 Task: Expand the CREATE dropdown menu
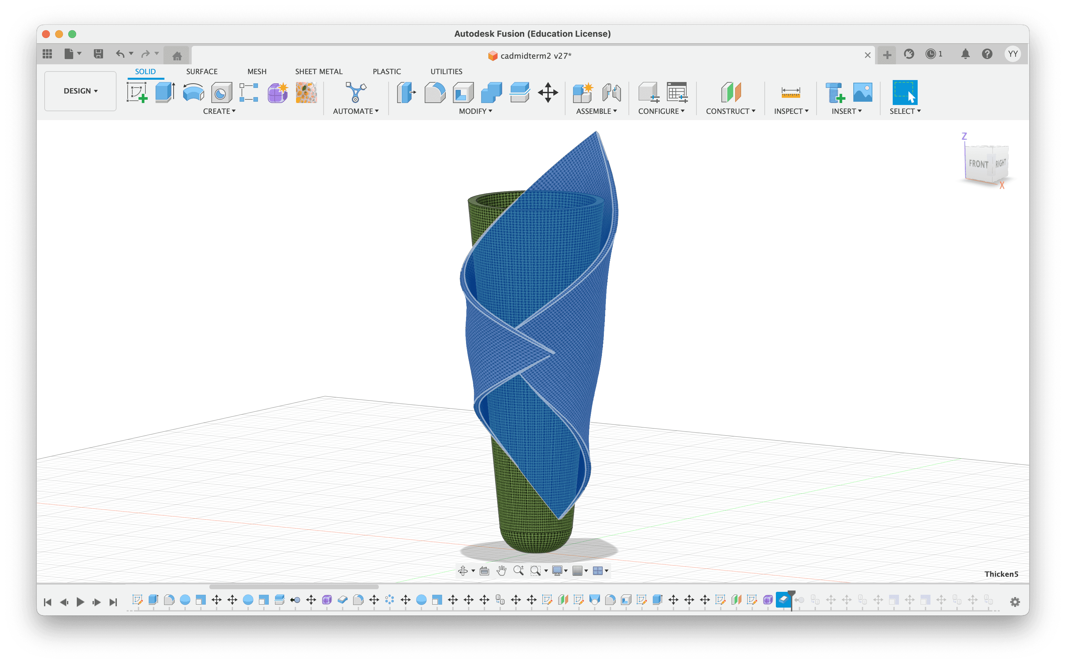point(219,112)
